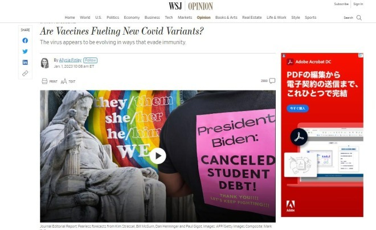Viewport: 376px width, 230px height.
Task: Follow author Allysia Finley
Action: (91, 60)
